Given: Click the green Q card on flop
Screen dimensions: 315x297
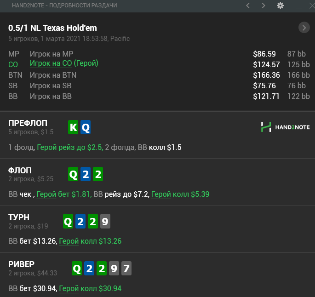Looking at the screenshot, I should coord(73,174).
